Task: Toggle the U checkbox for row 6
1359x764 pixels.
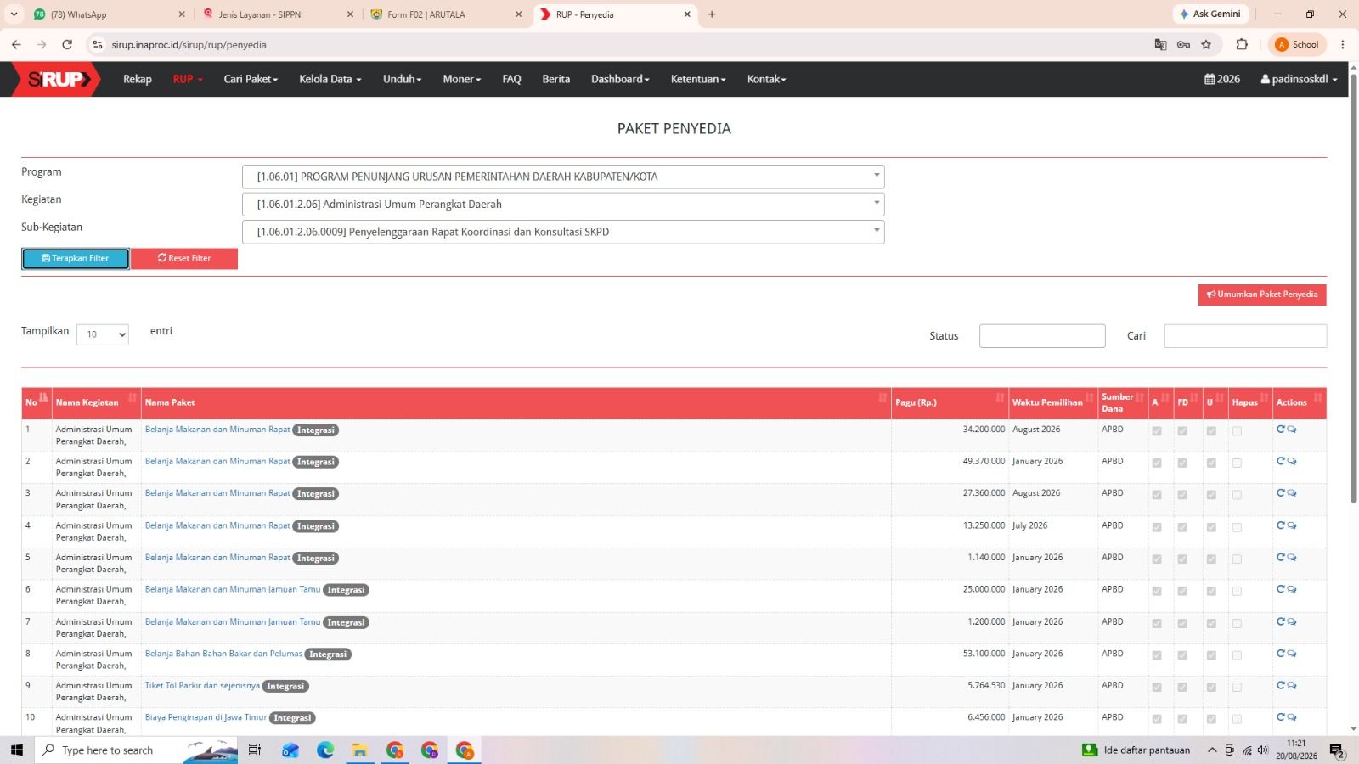Action: pyautogui.click(x=1211, y=591)
